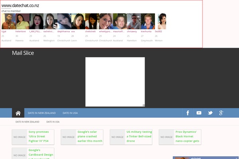The height and width of the screenshot is (159, 239).
Task: Open chrisawry username link
Action: pyautogui.click(x=132, y=31)
